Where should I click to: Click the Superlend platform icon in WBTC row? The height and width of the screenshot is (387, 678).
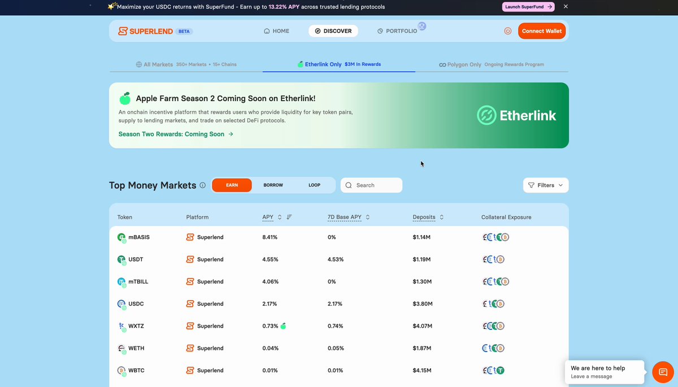190,371
